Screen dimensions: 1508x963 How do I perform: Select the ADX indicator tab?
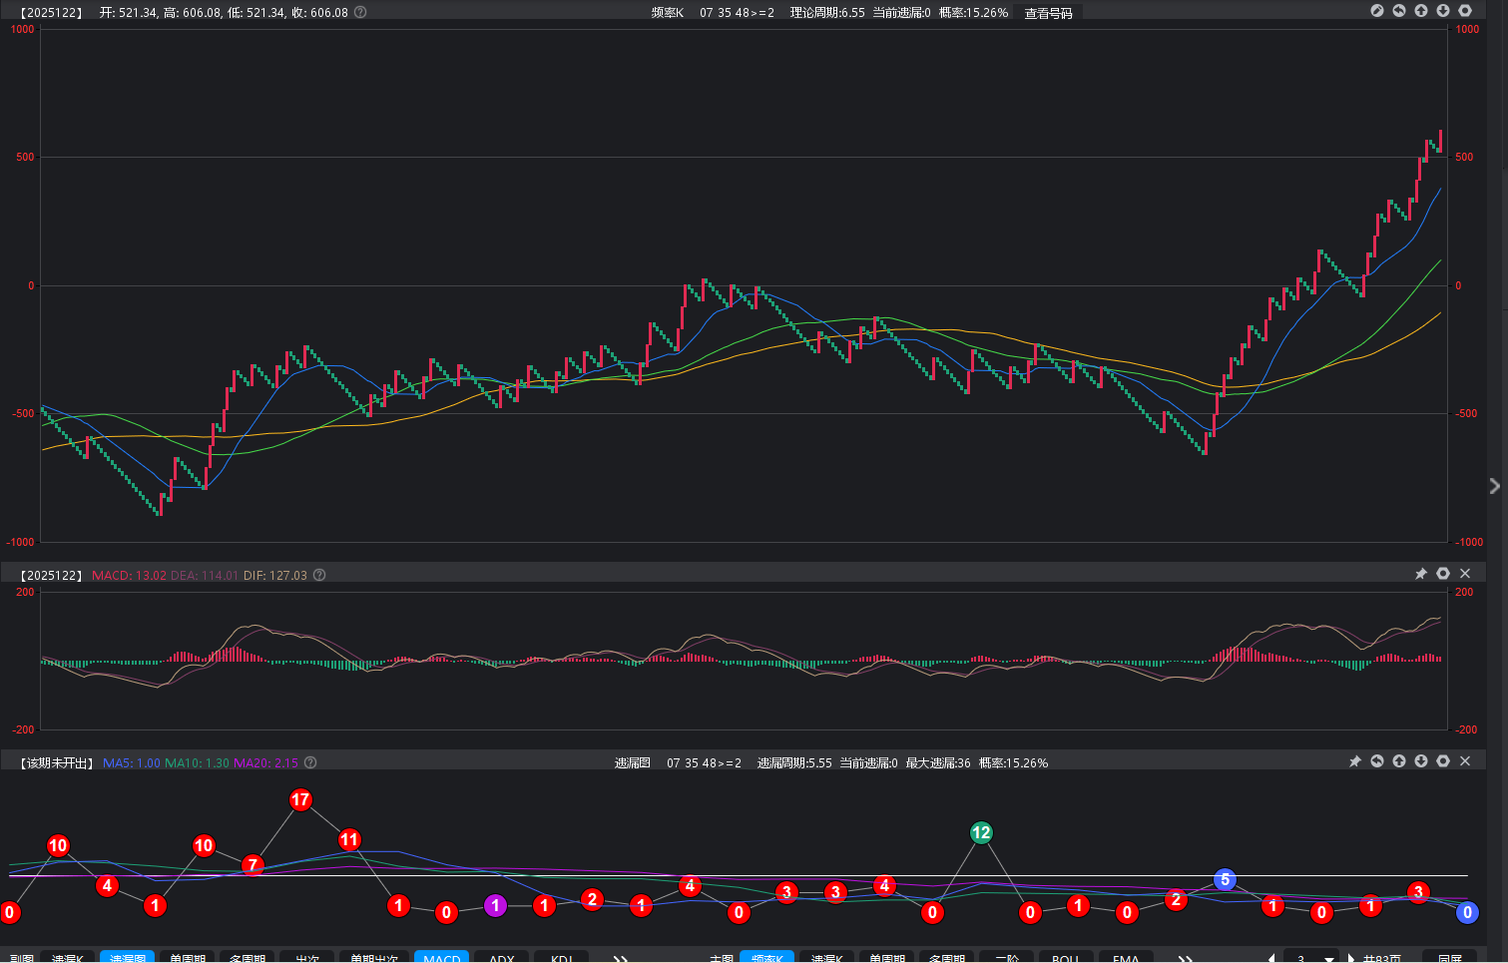tap(502, 957)
